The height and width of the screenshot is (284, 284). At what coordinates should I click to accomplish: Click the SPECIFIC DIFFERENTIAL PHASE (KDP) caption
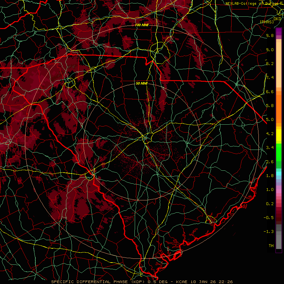tap(98, 282)
